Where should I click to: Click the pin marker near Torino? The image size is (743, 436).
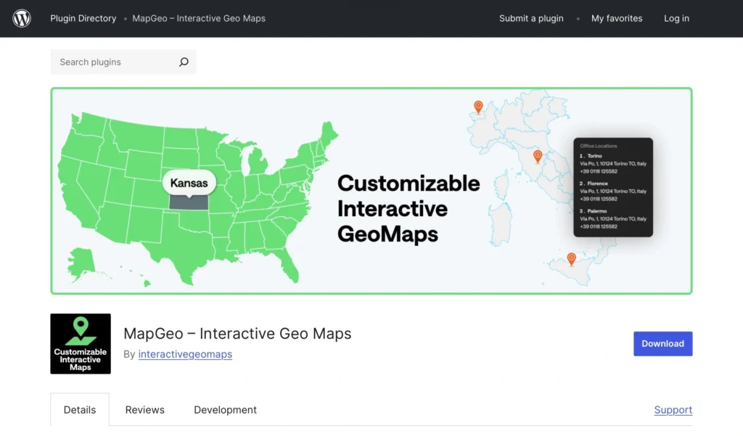coord(478,107)
